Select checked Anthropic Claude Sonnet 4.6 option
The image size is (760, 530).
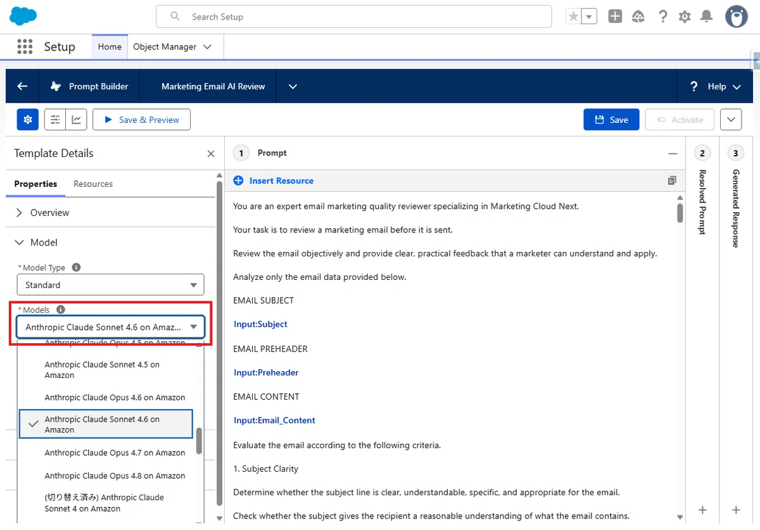(106, 424)
